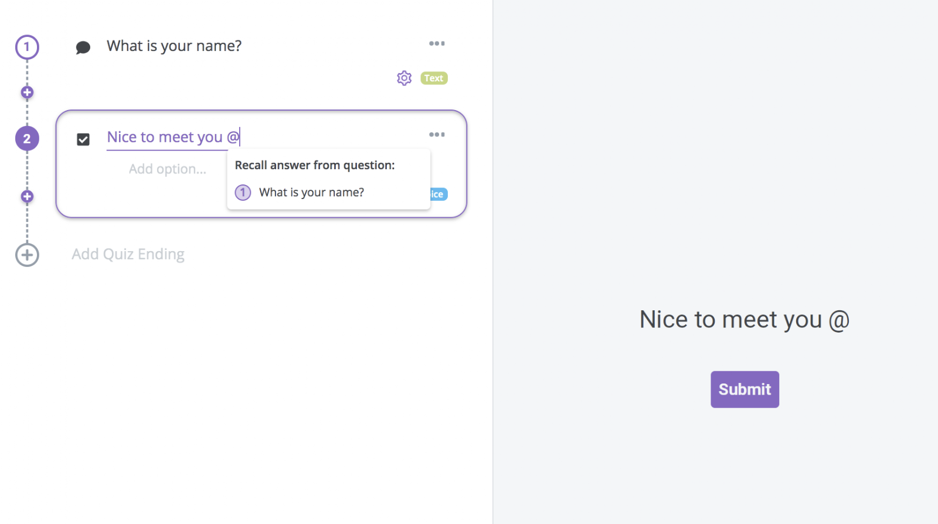This screenshot has width=938, height=524.
Task: Insert a question between steps 1 and 2
Action: tap(27, 93)
